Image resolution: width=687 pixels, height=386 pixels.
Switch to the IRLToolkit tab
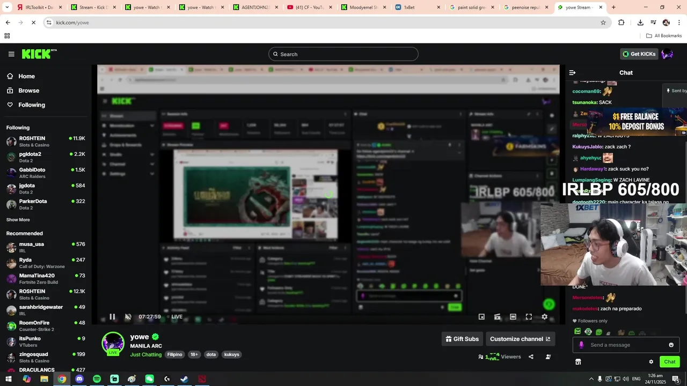click(39, 8)
